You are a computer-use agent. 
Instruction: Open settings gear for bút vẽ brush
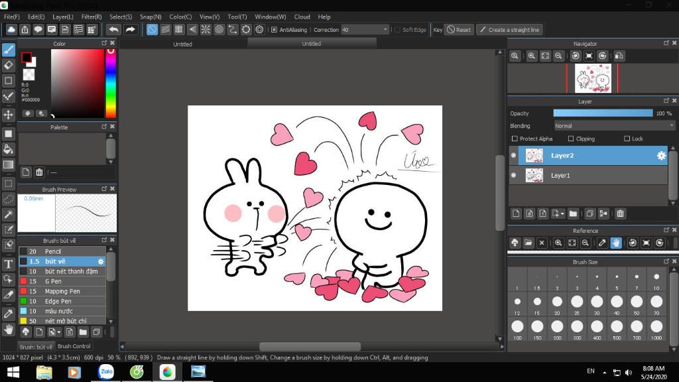101,261
